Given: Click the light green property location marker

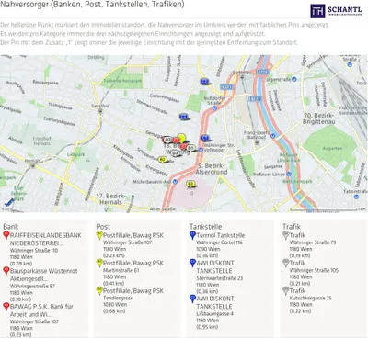Looking at the screenshot, I should [x=182, y=138].
